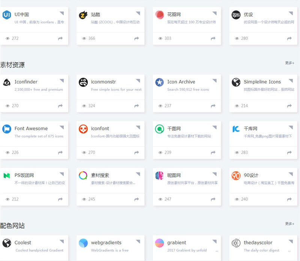Click the Simpleline Icons globe logo
The image size is (300, 261).
pyautogui.click(x=236, y=82)
